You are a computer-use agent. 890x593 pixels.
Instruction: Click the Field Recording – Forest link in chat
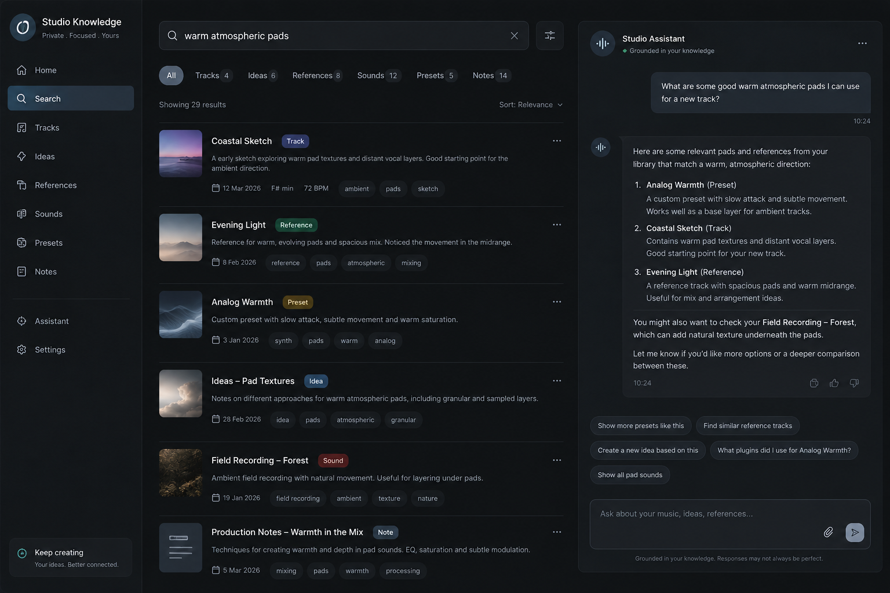pos(808,323)
